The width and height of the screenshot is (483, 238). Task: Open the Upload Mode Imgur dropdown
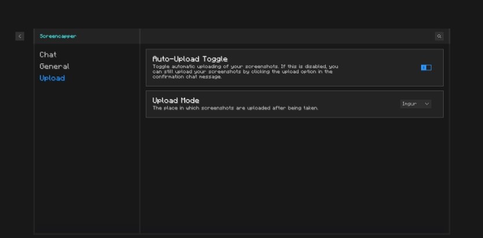(415, 104)
